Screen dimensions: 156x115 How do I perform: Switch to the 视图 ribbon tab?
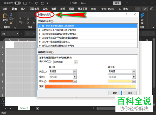coord(71,9)
